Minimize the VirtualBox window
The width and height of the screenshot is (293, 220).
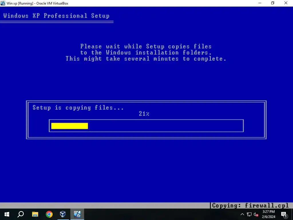tap(260, 3)
